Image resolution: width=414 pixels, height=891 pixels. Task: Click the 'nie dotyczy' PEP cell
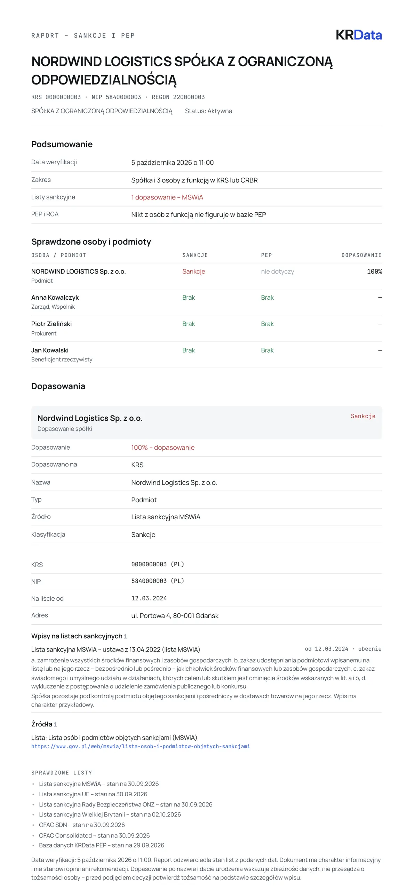(277, 271)
